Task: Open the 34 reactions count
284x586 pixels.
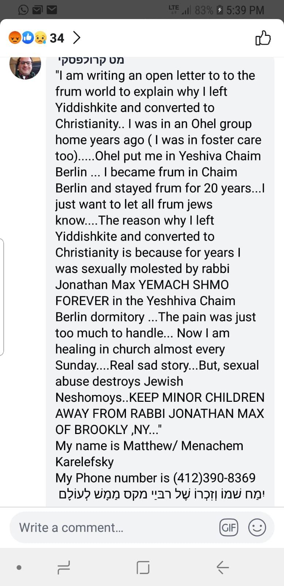Action: (x=57, y=38)
